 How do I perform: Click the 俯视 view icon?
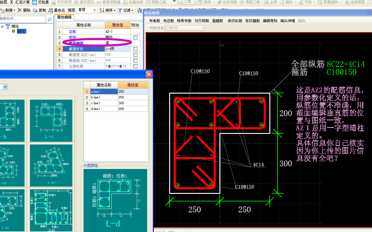(200, 2)
